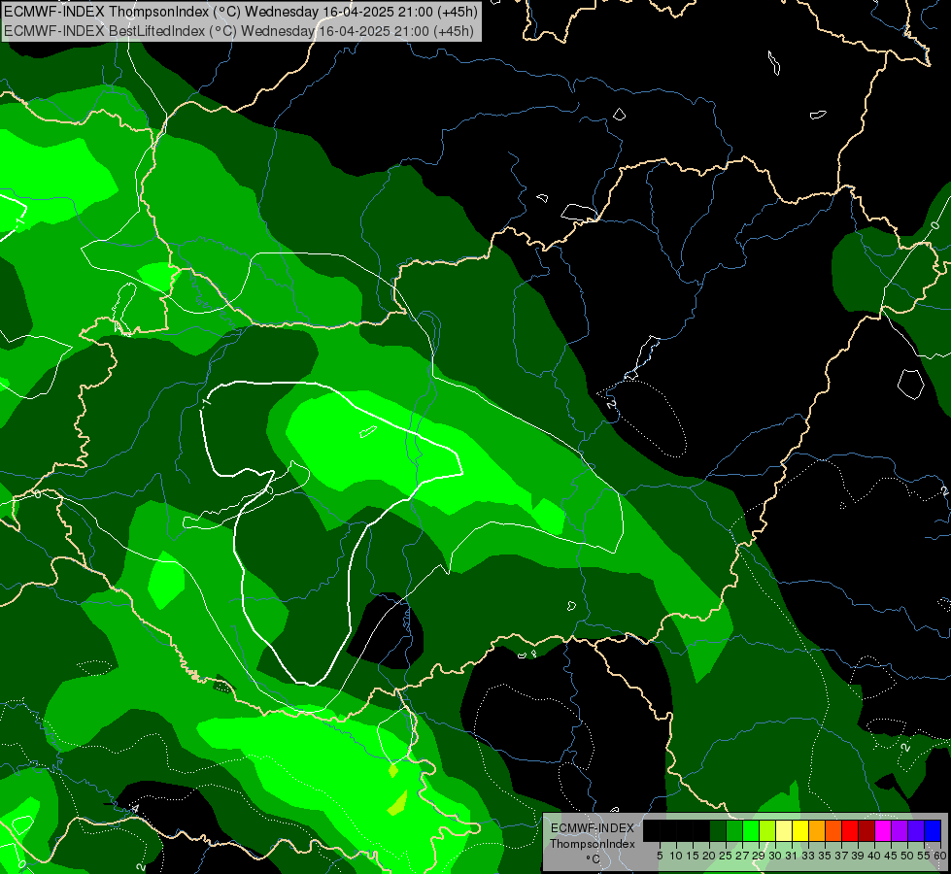
Task: Select the orange-red 35–37 legend swatch
Action: pos(833,830)
